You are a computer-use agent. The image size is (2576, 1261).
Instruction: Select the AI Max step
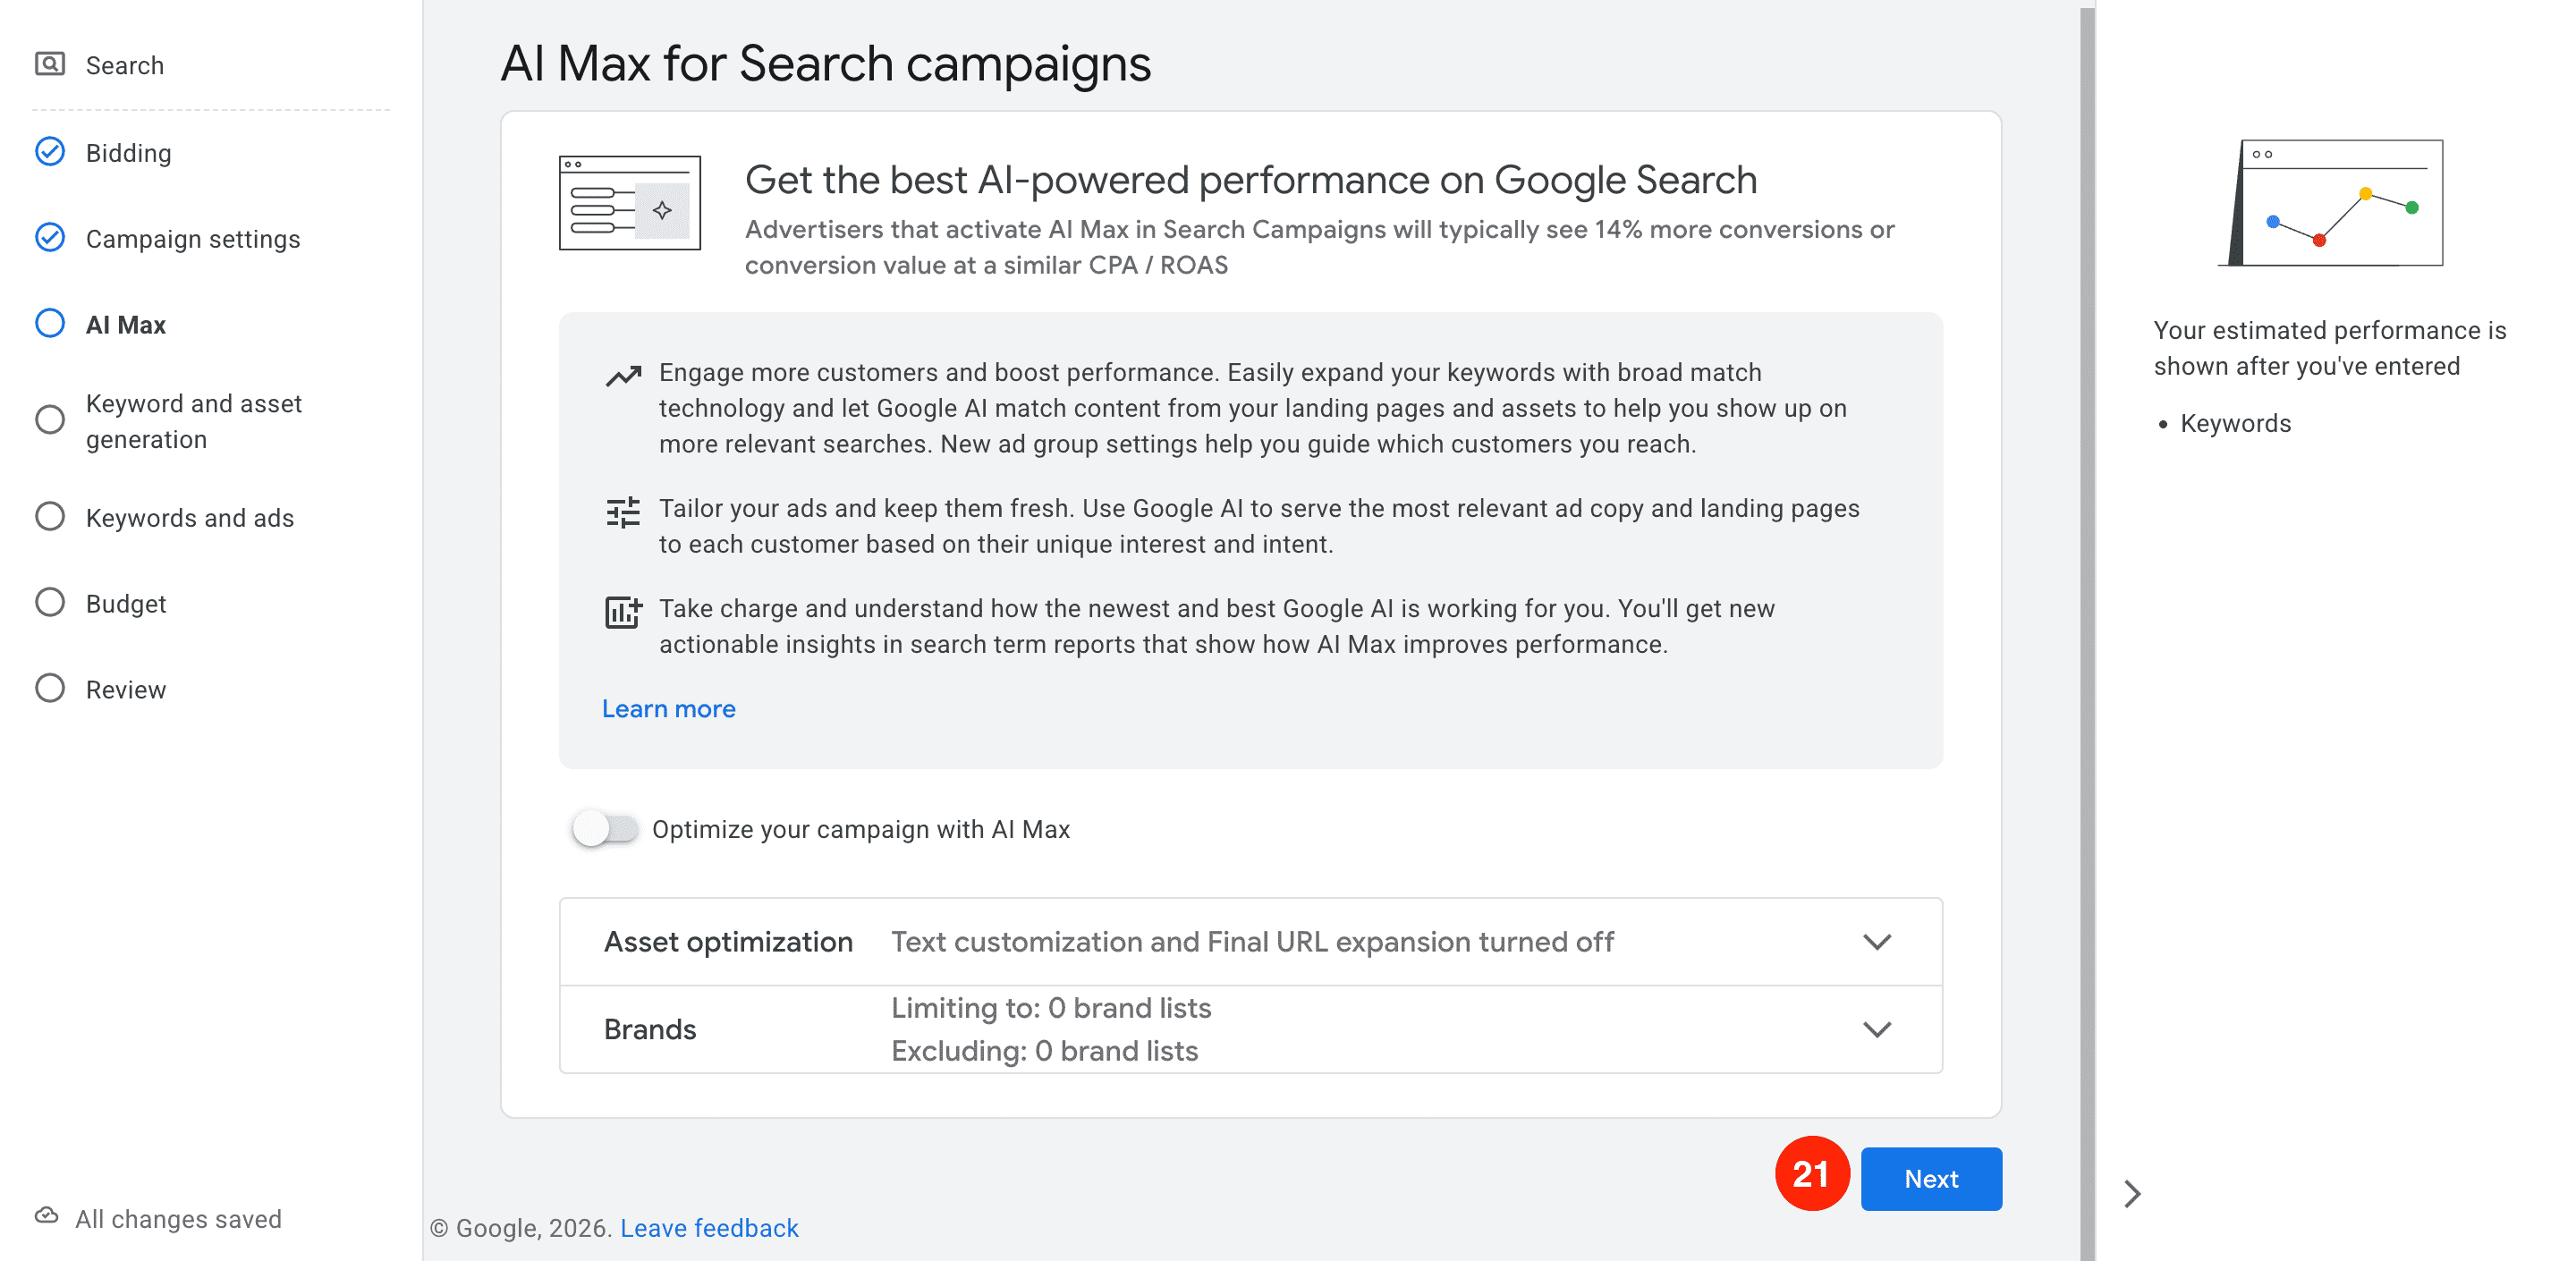coord(126,325)
